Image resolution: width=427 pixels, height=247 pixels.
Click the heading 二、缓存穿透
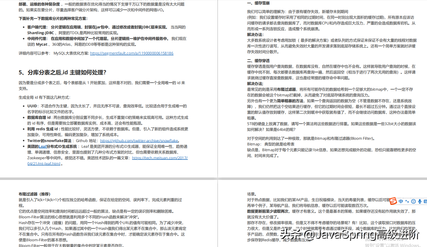(x=258, y=61)
